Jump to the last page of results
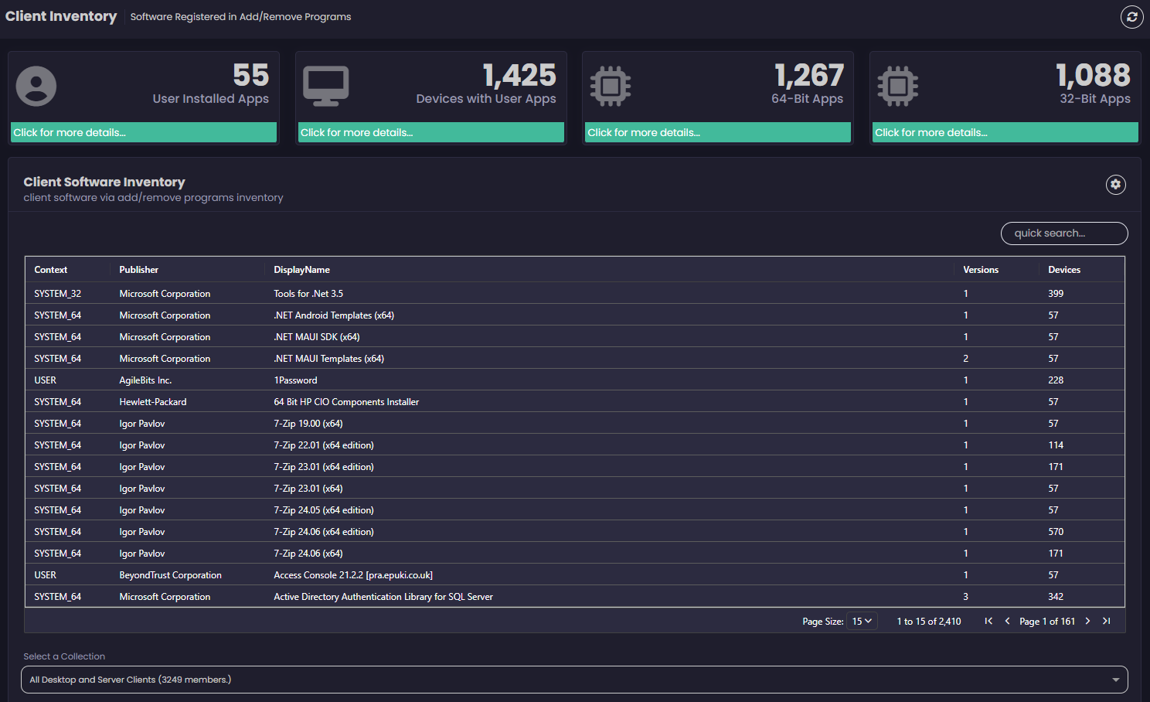 pos(1107,621)
